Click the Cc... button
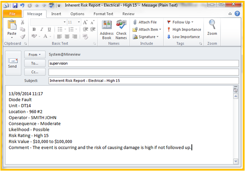245x171 pixels. (35, 72)
